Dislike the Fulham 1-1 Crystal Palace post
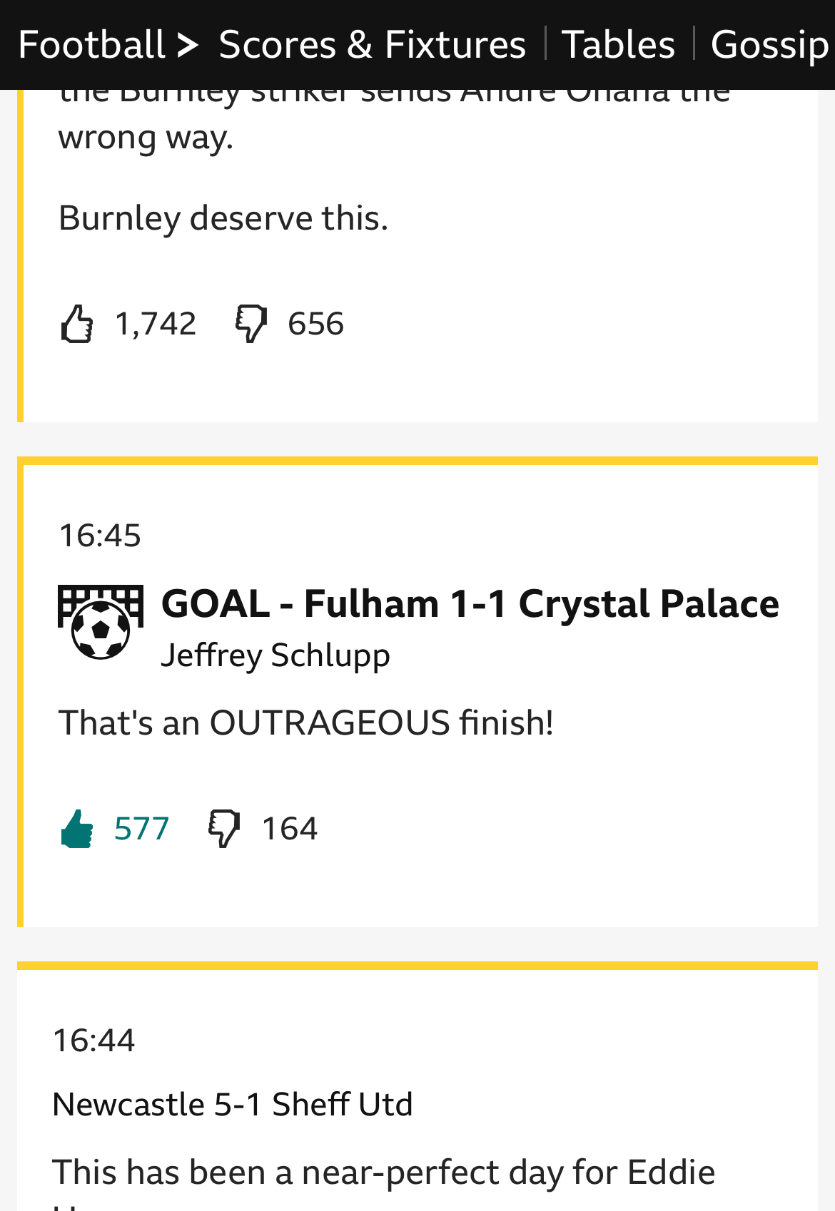 coord(224,829)
